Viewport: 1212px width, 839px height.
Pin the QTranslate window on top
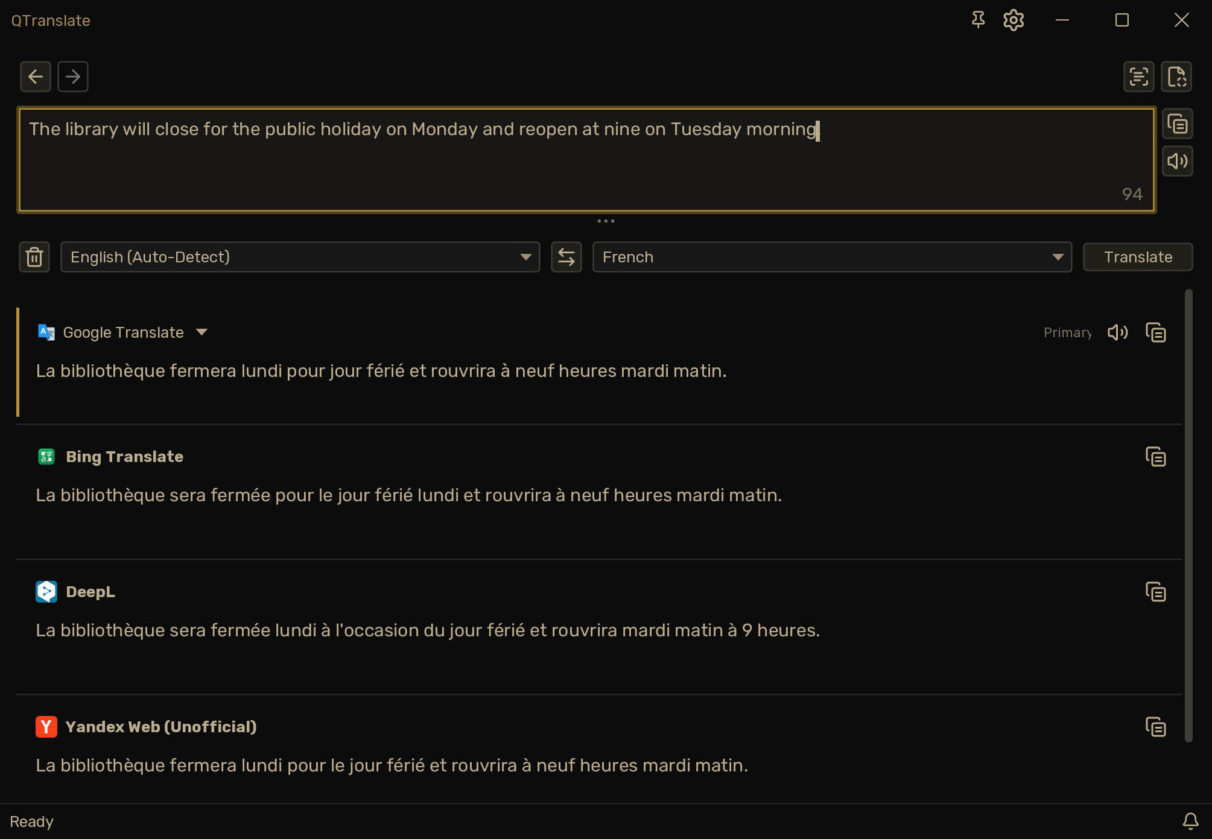click(978, 20)
